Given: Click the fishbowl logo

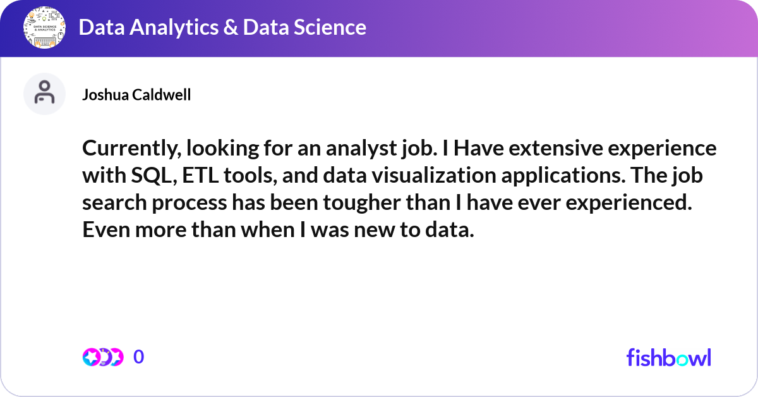Looking at the screenshot, I should click(669, 357).
